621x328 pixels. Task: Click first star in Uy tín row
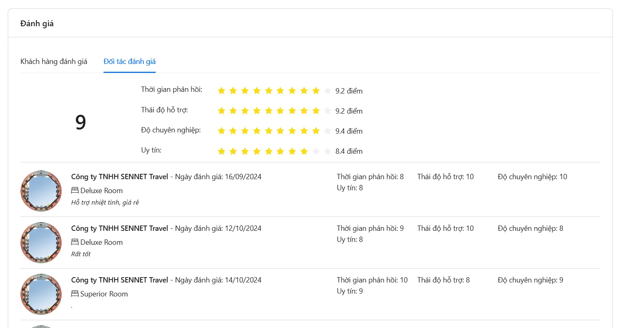(x=221, y=151)
